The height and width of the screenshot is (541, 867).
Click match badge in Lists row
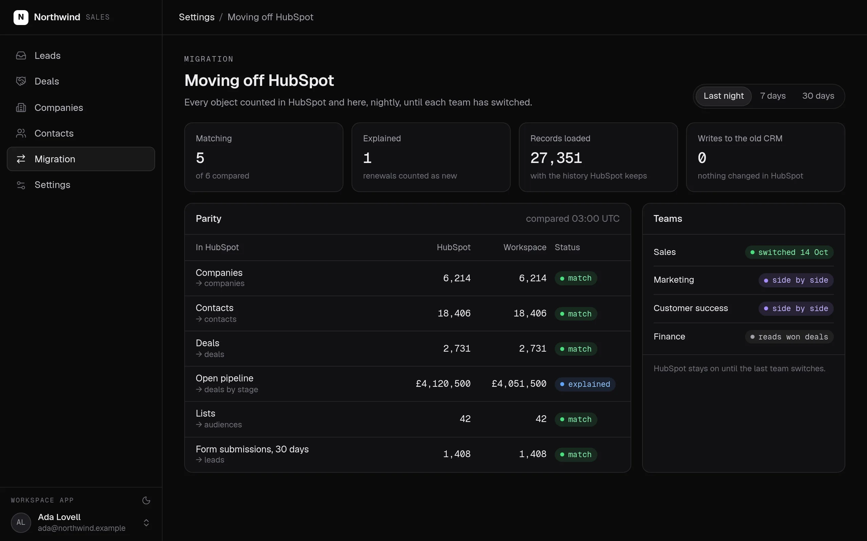576,419
